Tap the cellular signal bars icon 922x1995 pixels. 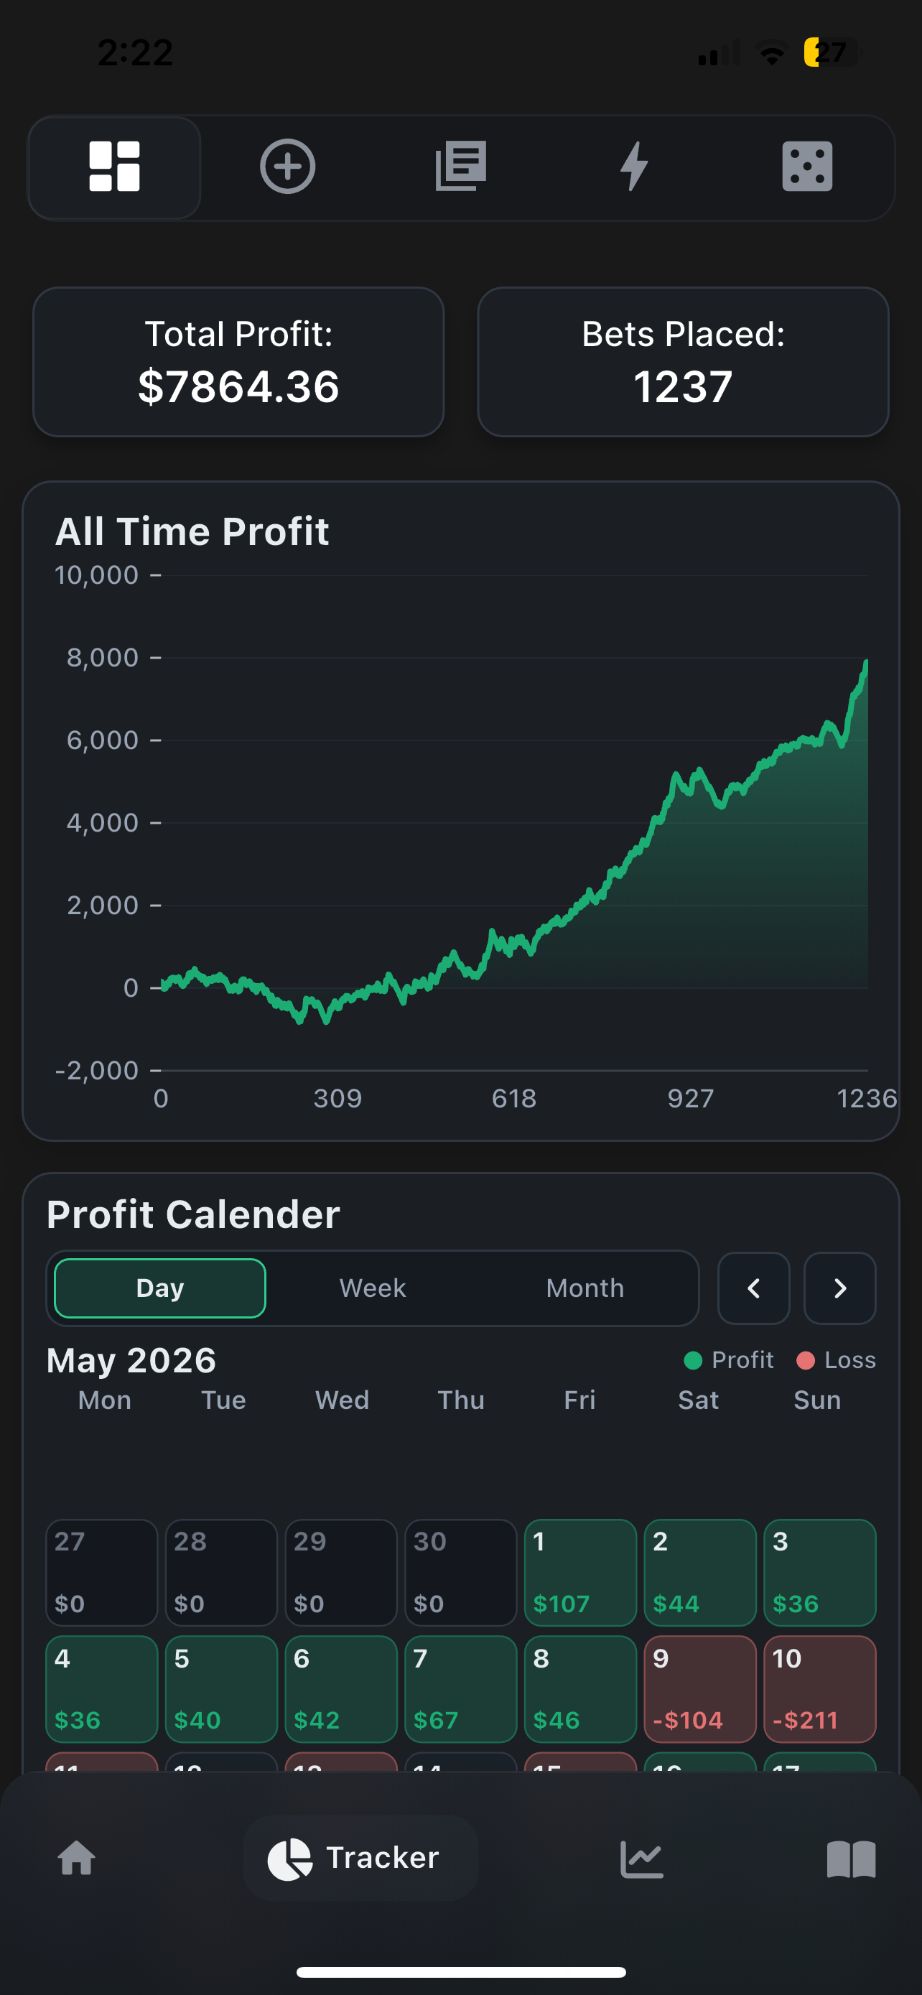(x=720, y=53)
